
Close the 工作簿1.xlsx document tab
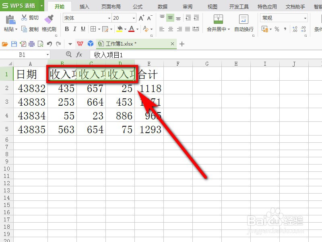pos(173,44)
